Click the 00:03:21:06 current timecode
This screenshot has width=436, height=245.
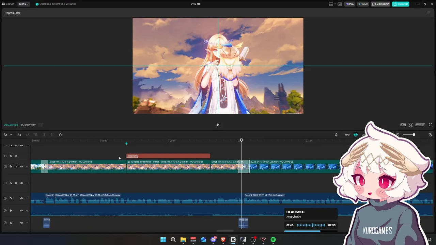click(x=11, y=125)
